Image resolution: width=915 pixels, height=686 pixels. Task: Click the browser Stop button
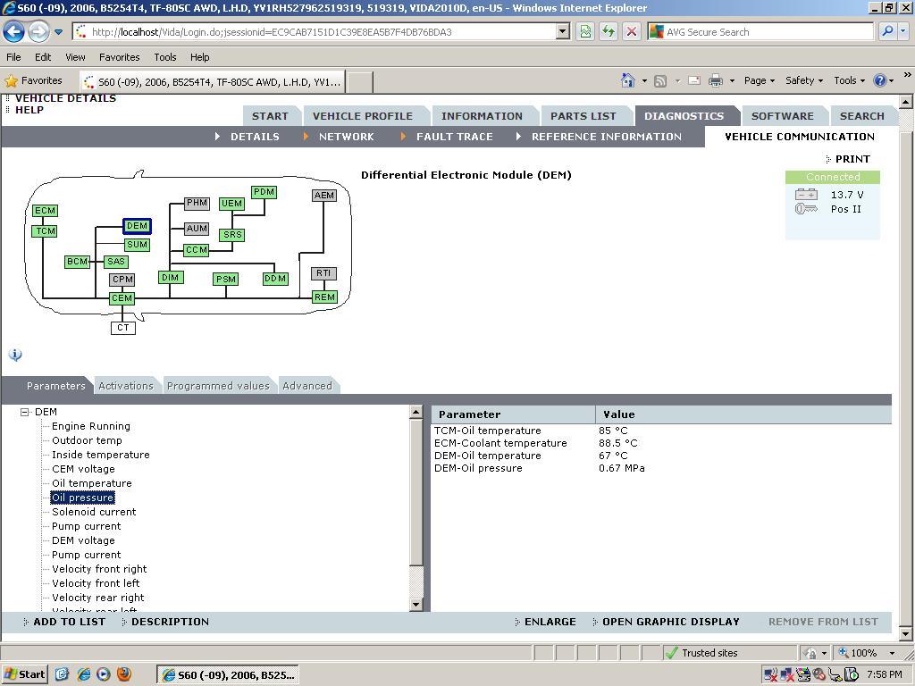[x=631, y=32]
